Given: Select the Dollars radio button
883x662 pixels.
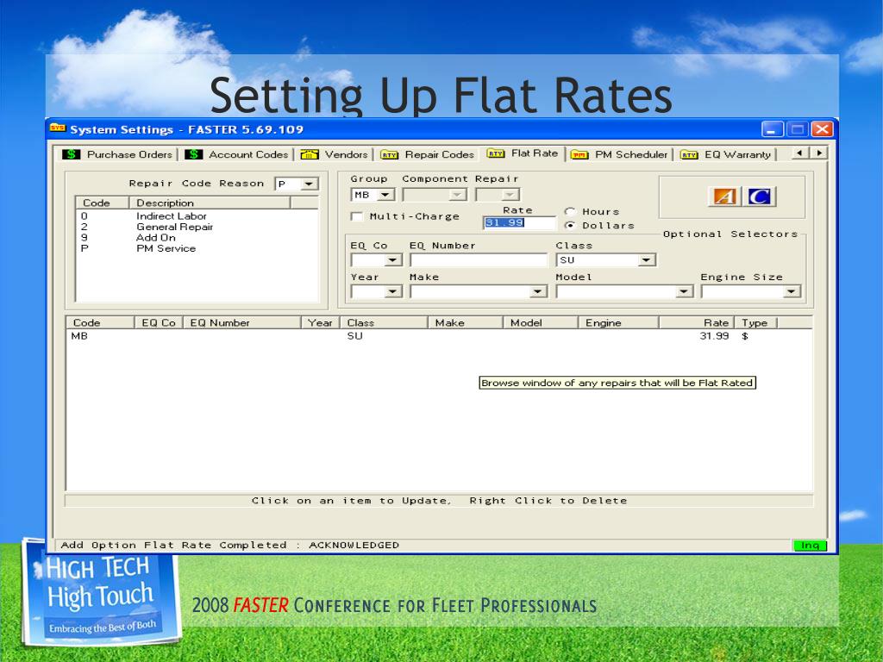Looking at the screenshot, I should [570, 225].
